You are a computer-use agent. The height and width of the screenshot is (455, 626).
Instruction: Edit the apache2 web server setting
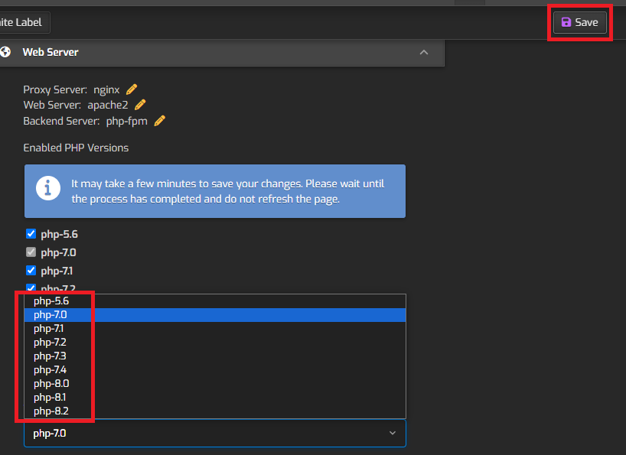(139, 104)
